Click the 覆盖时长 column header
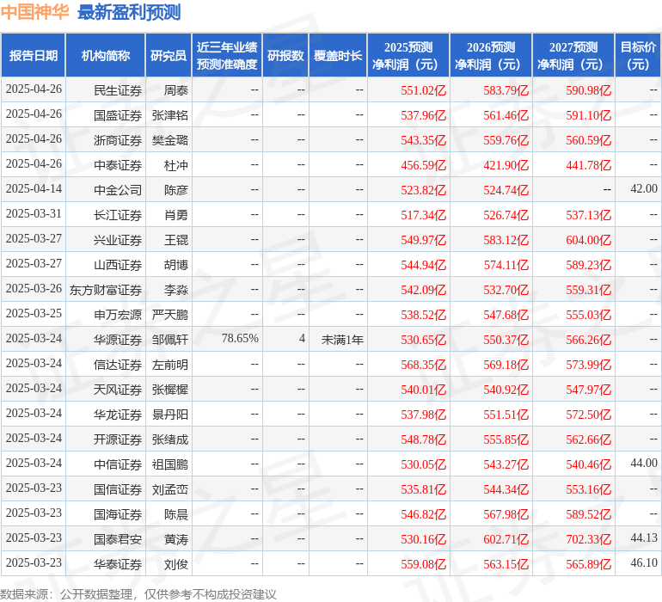Screen dimensions: 662x602 (x=338, y=55)
